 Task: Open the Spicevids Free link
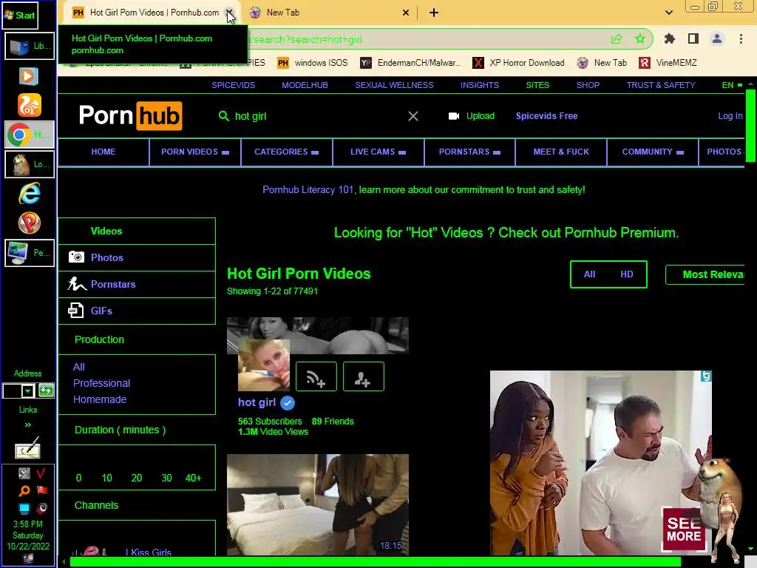[x=546, y=116]
